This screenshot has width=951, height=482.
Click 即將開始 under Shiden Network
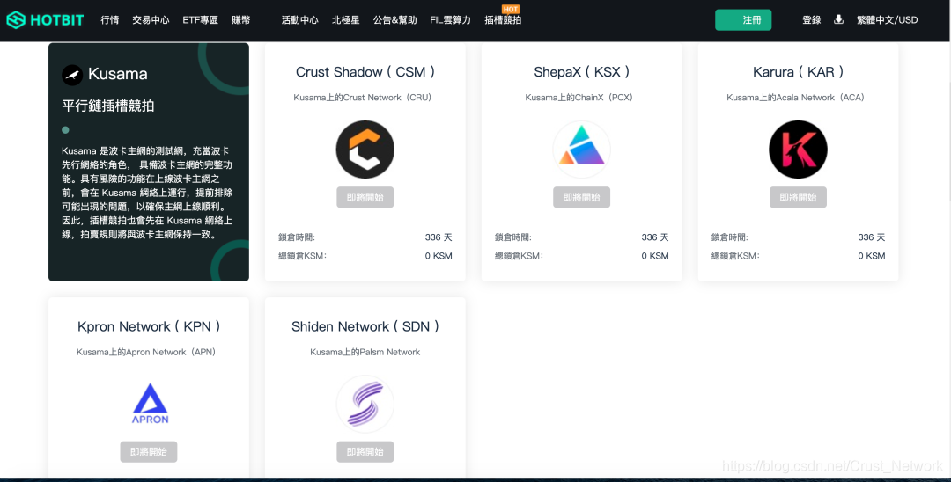click(x=365, y=452)
